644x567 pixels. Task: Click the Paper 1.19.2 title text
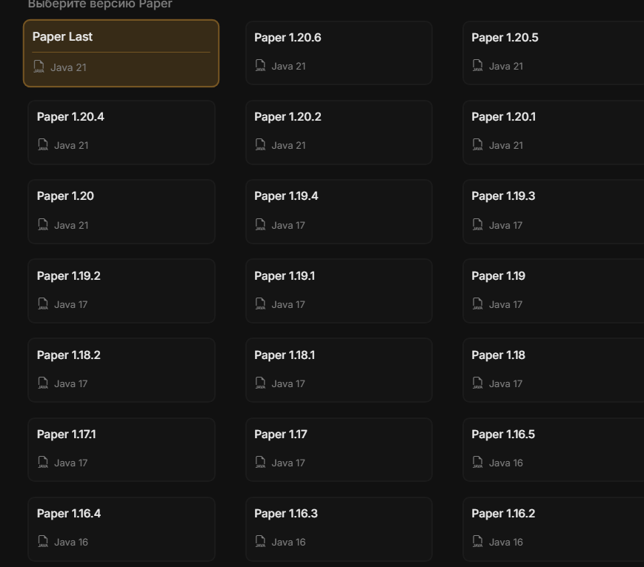[x=69, y=276]
